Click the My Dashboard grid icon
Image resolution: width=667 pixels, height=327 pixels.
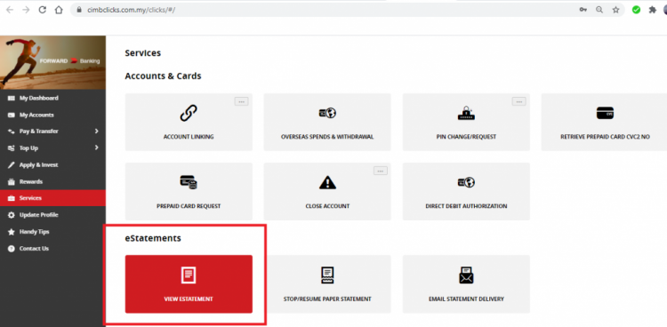click(11, 99)
